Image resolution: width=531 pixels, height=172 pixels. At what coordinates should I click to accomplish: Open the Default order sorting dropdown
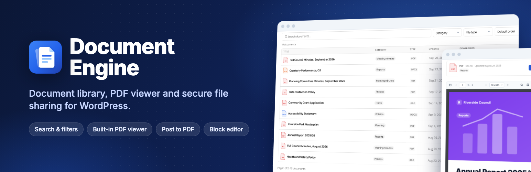coord(507,31)
